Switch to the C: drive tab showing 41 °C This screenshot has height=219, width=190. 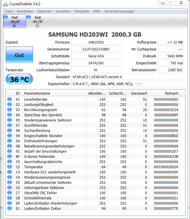pos(38,21)
